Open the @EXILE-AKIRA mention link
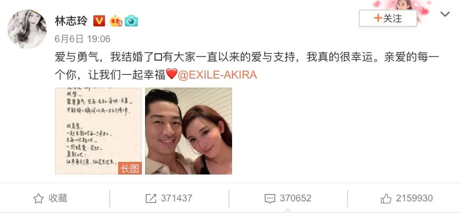Viewport: 460px width, 213px height. click(217, 75)
